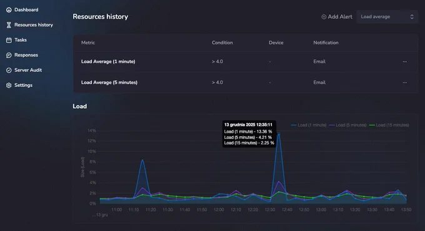The width and height of the screenshot is (425, 231).
Task: Click the 13:50 label on time axis
Action: [406, 210]
